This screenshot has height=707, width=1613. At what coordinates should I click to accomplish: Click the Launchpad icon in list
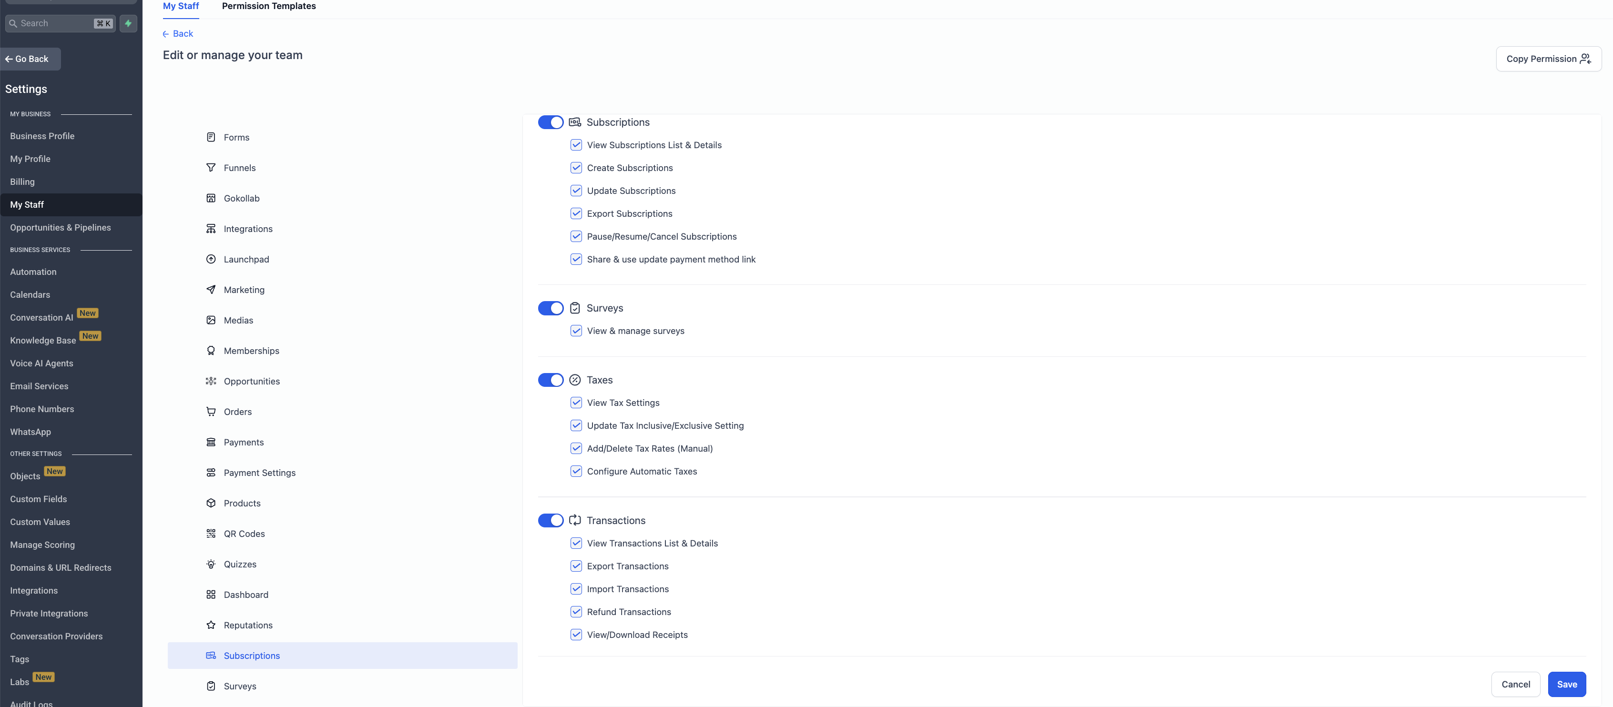[x=211, y=259]
